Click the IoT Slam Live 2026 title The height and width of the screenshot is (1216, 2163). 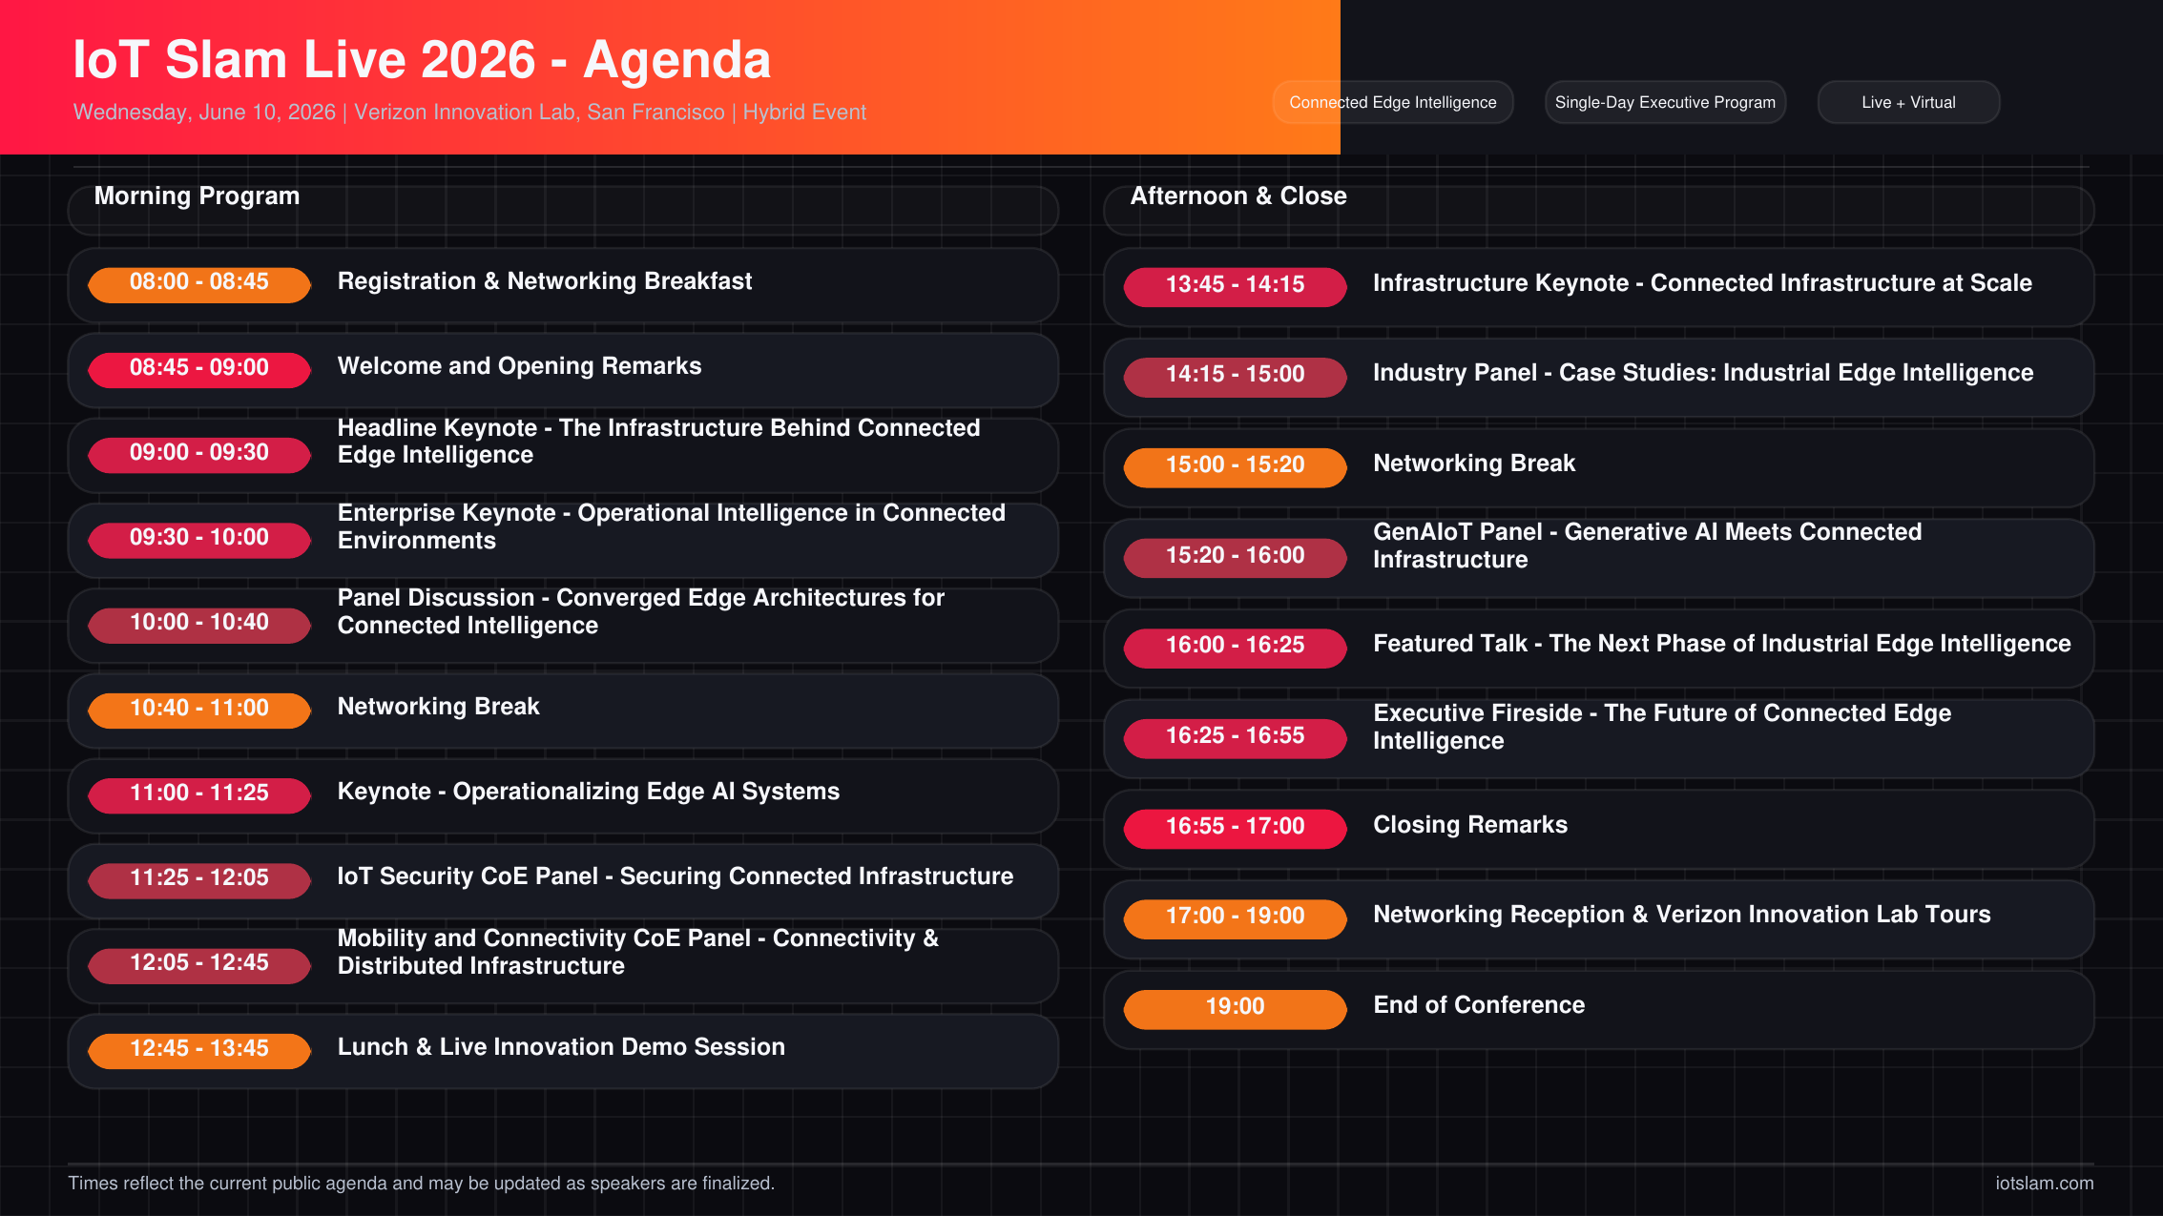coord(422,60)
